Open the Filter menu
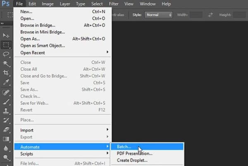The height and width of the screenshot is (166, 248). coord(114,4)
